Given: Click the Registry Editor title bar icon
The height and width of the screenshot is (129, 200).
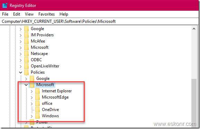Looking at the screenshot, I should (5, 6).
